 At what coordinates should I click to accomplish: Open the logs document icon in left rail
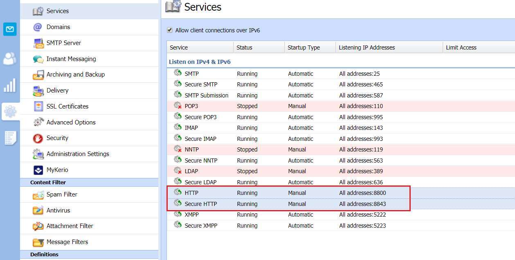pos(10,138)
